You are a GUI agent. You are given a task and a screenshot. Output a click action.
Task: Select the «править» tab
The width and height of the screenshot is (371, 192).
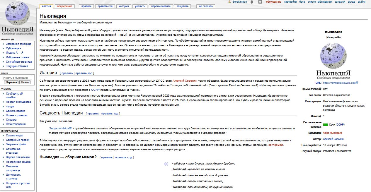tap(86, 6)
